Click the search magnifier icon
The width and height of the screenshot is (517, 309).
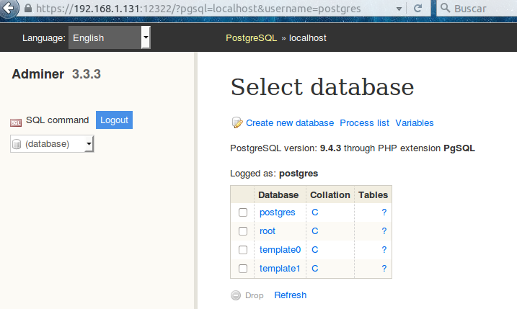(446, 9)
